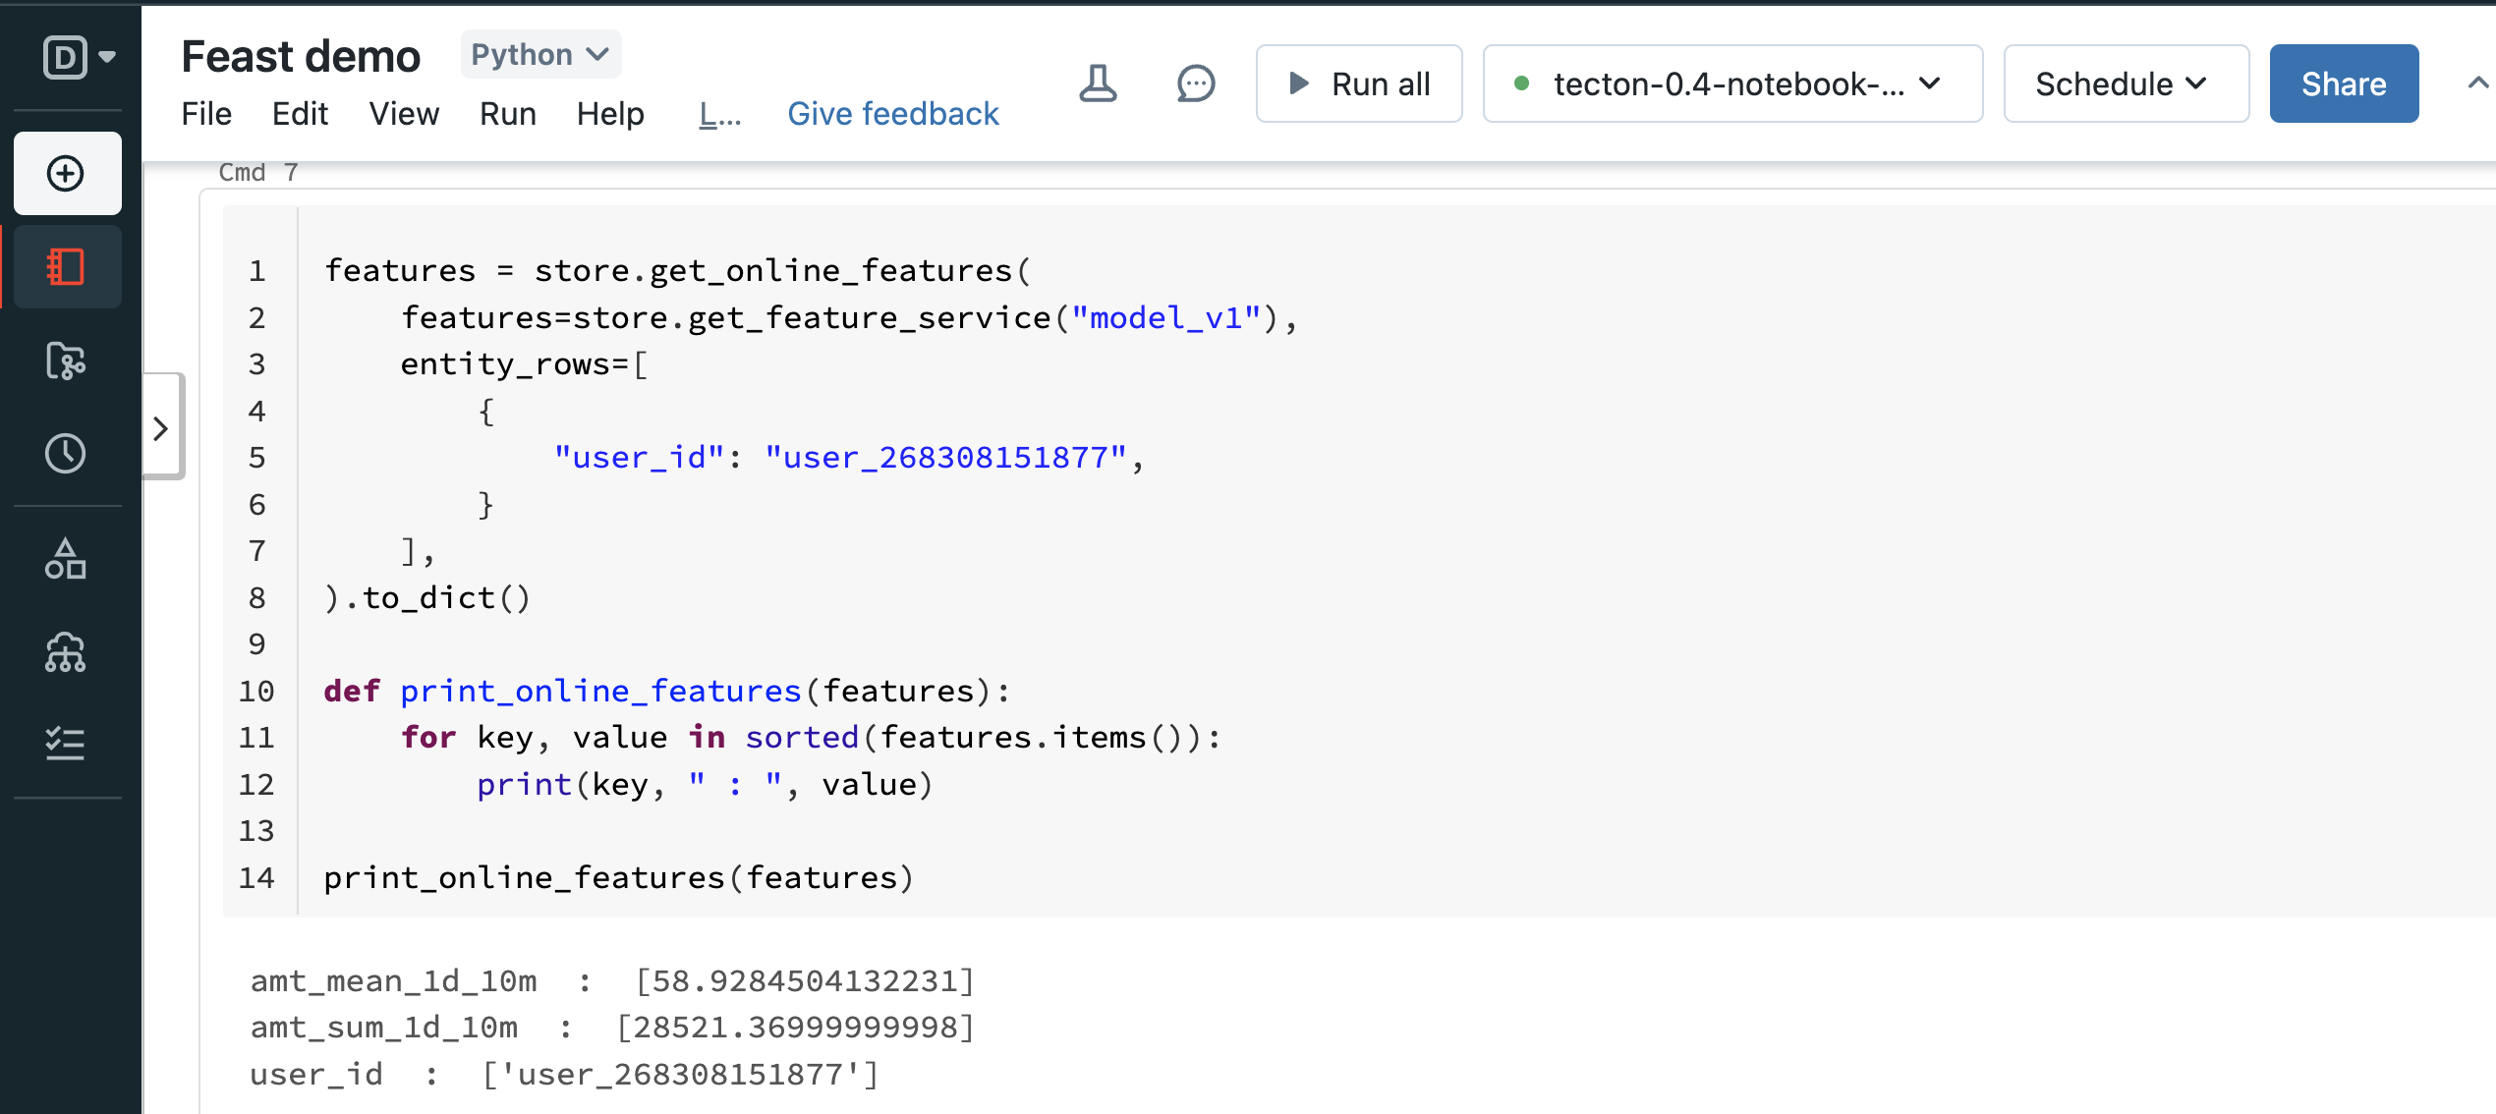
Task: Click the Create plus icon in sidebar
Action: coord(66,174)
